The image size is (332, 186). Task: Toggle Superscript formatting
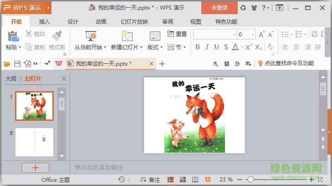(x=249, y=46)
